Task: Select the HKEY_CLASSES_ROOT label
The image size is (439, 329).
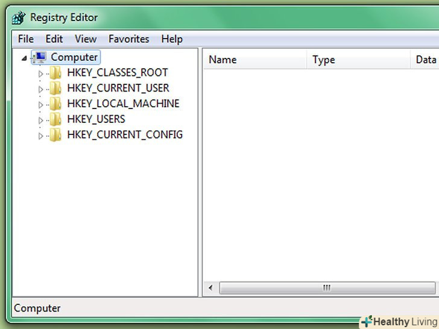Action: (x=118, y=73)
